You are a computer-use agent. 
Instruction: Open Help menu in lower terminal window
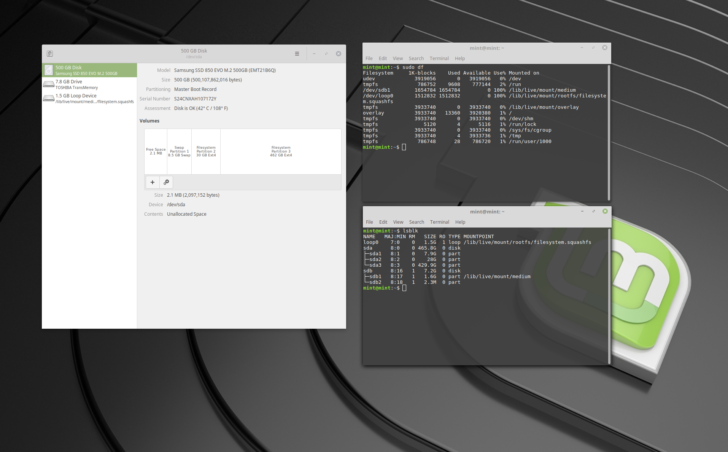pyautogui.click(x=460, y=222)
